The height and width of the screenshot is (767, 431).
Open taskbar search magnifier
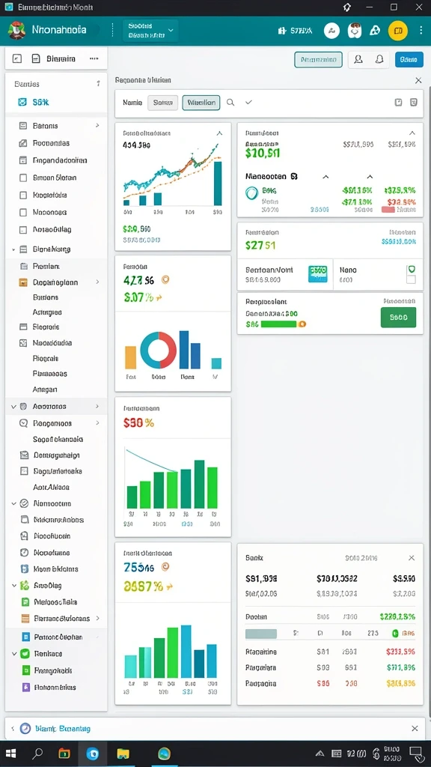coord(37,754)
